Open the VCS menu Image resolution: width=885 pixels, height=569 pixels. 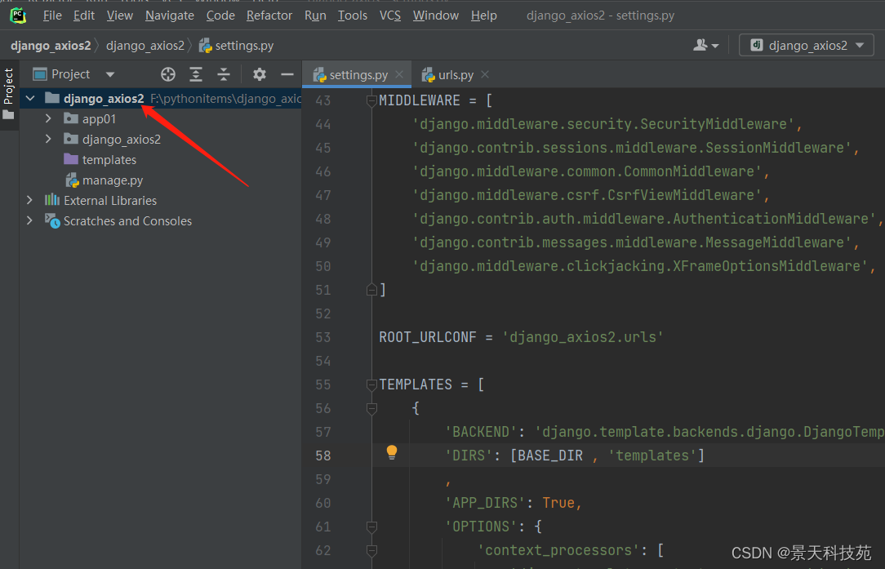(x=390, y=16)
